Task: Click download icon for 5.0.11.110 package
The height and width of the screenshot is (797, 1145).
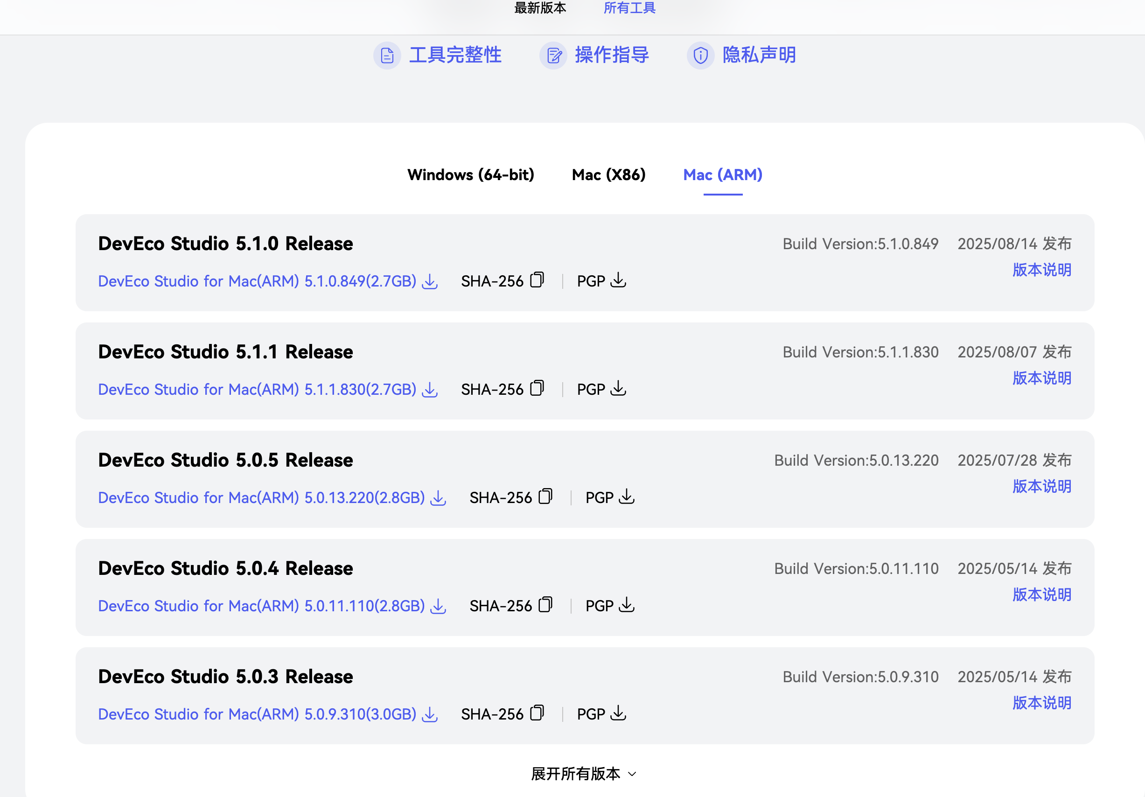Action: [438, 606]
